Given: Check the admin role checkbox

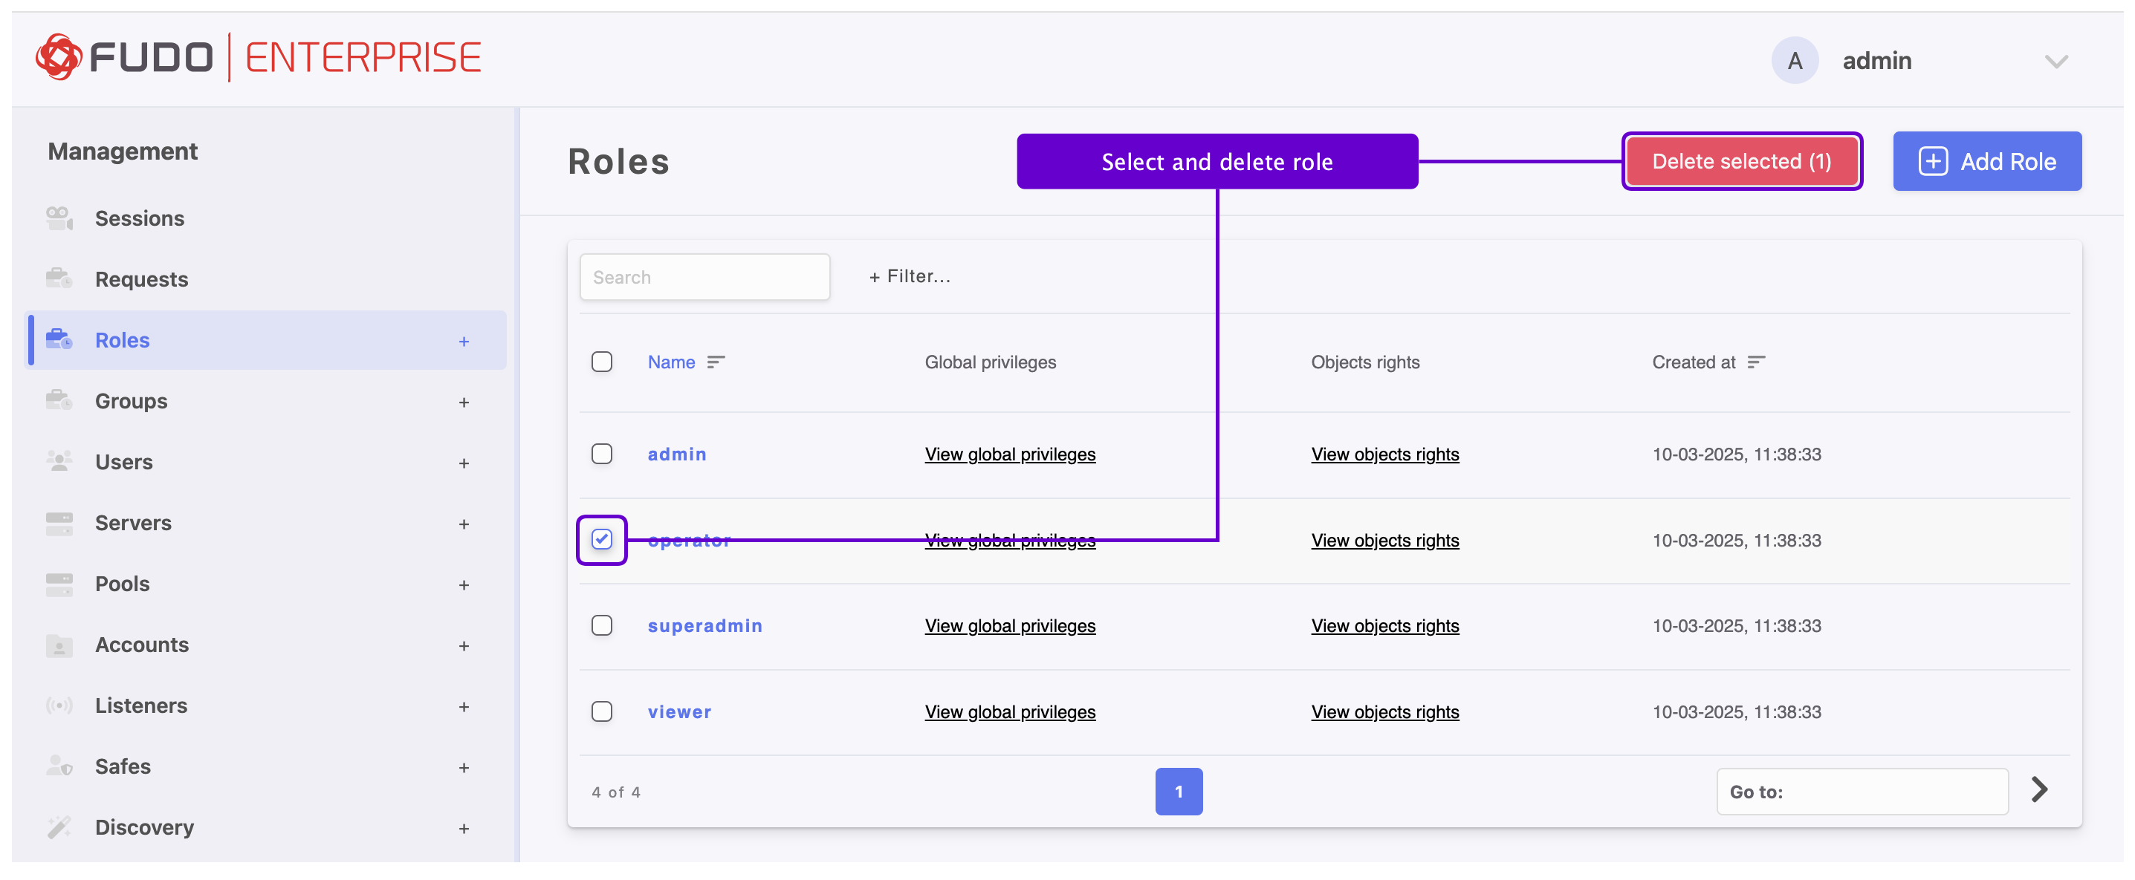Looking at the screenshot, I should tap(602, 453).
